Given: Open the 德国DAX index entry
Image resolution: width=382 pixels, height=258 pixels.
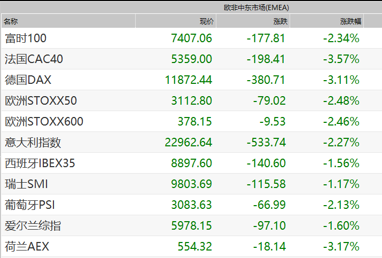Looking at the screenshot, I should (x=28, y=80).
